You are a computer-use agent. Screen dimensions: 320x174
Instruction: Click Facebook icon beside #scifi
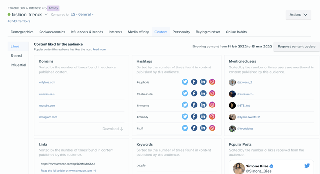coord(194,128)
